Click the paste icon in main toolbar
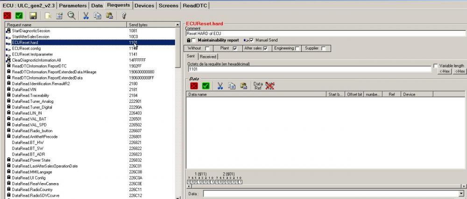 point(109,15)
